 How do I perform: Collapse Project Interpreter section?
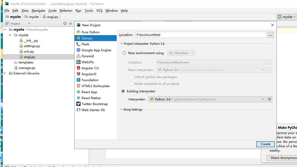click(121, 44)
